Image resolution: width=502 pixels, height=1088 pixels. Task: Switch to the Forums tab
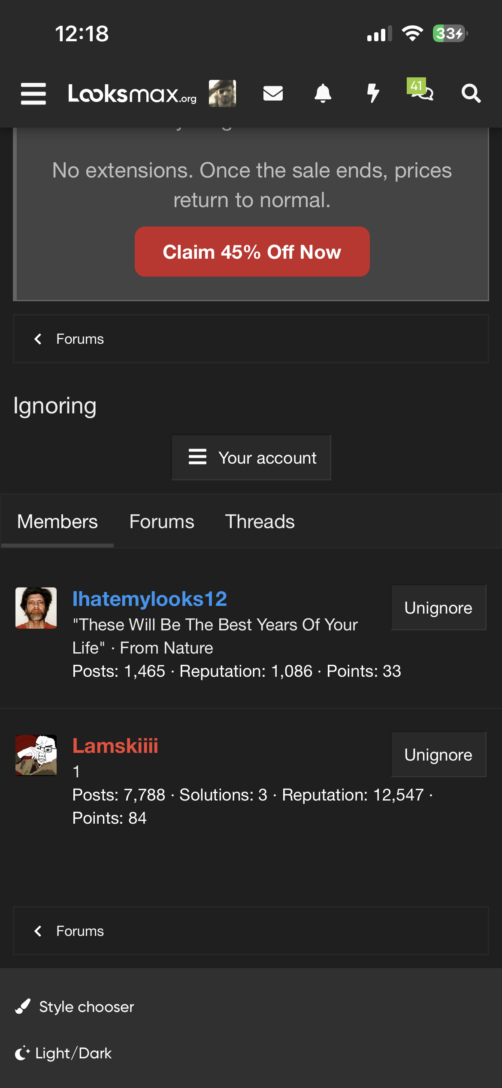pyautogui.click(x=162, y=522)
